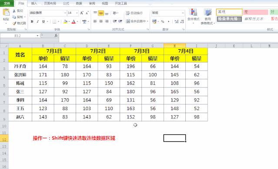Click the Accounting Number Format icon
This screenshot has width=278, height=169.
click(154, 22)
